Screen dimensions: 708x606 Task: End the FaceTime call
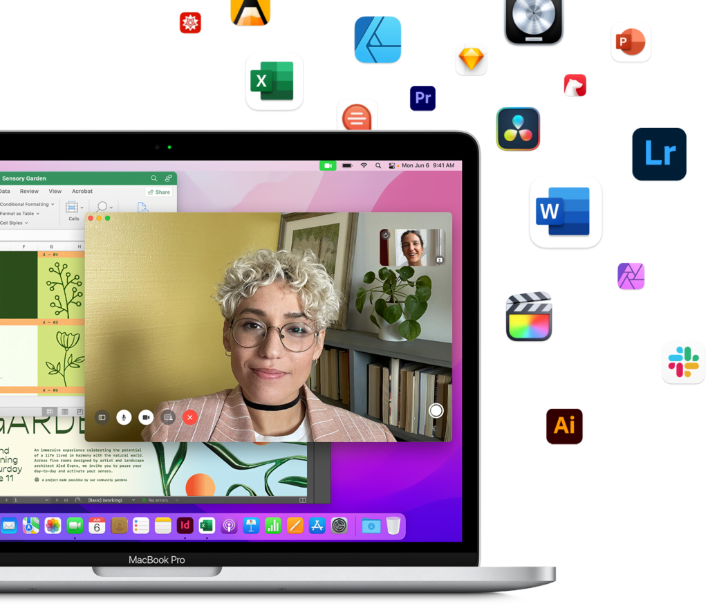tap(190, 417)
